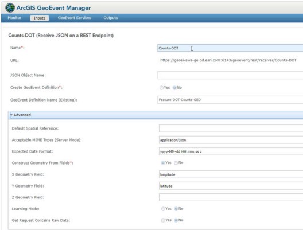Click the Counts-DOT (Receive JSON on a REST Endpoint) heading

61,36
